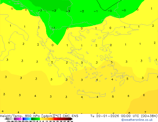Click the dark maroon right arrow of legend
The height and width of the screenshot is (122, 158).
[72, 119]
